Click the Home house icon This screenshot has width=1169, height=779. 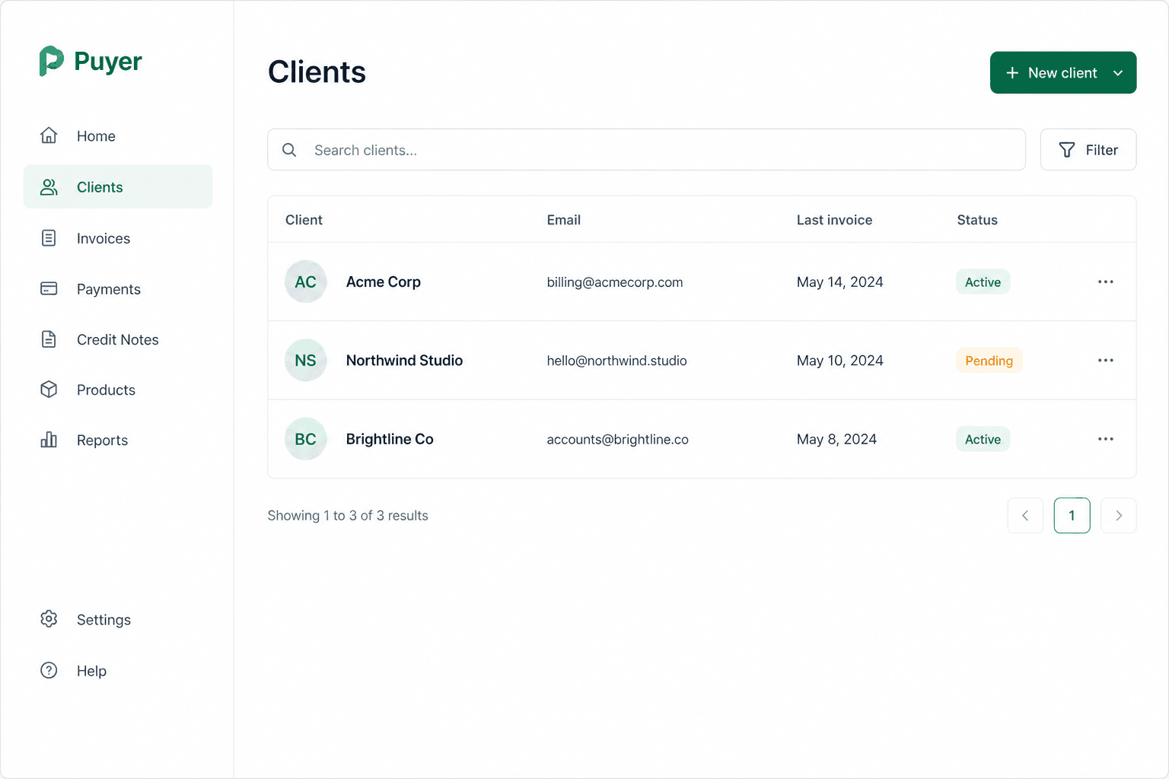49,135
